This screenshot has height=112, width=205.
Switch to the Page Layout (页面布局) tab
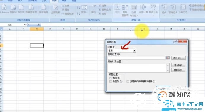[32, 1]
